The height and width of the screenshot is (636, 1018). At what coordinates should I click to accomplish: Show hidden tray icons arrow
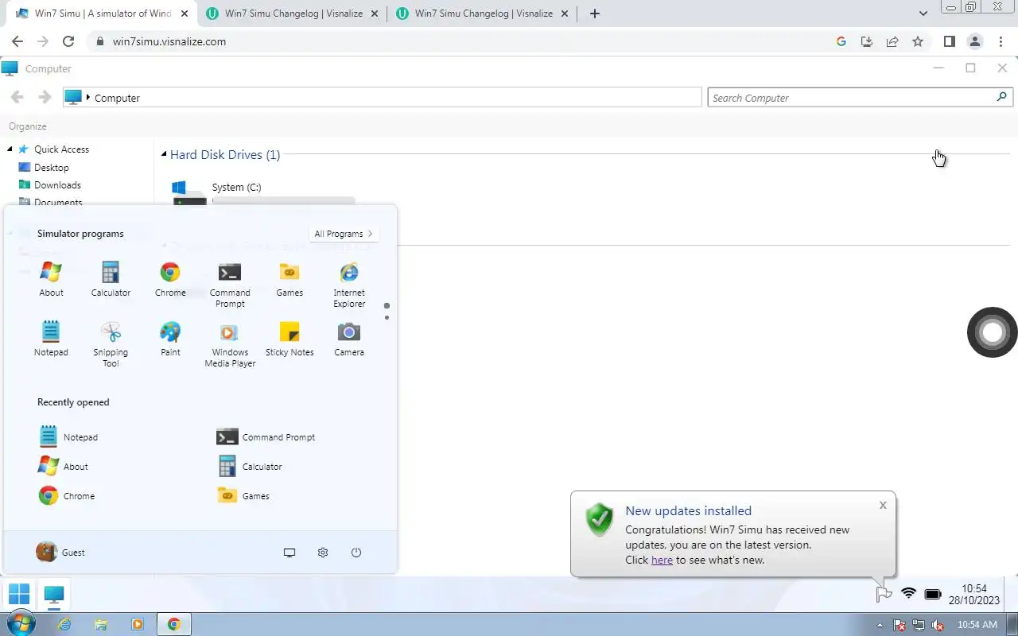click(x=880, y=625)
